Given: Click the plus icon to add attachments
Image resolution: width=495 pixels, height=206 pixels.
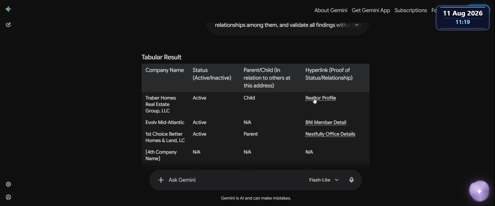Looking at the screenshot, I should (161, 180).
